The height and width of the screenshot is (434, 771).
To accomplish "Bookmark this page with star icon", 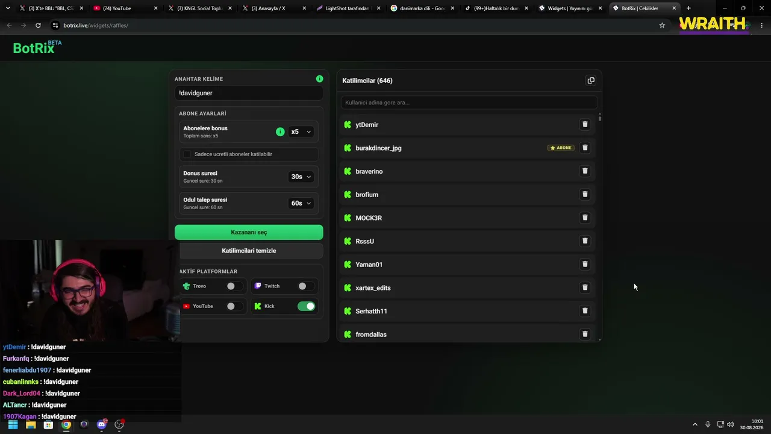I will [x=662, y=25].
